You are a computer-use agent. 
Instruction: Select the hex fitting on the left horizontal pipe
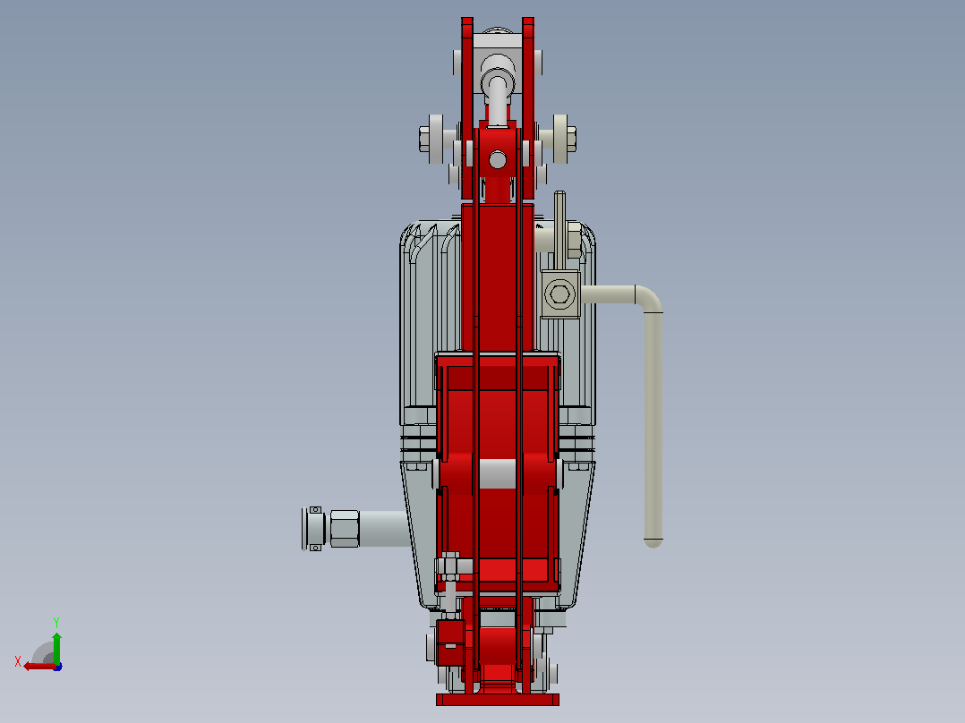pos(345,529)
